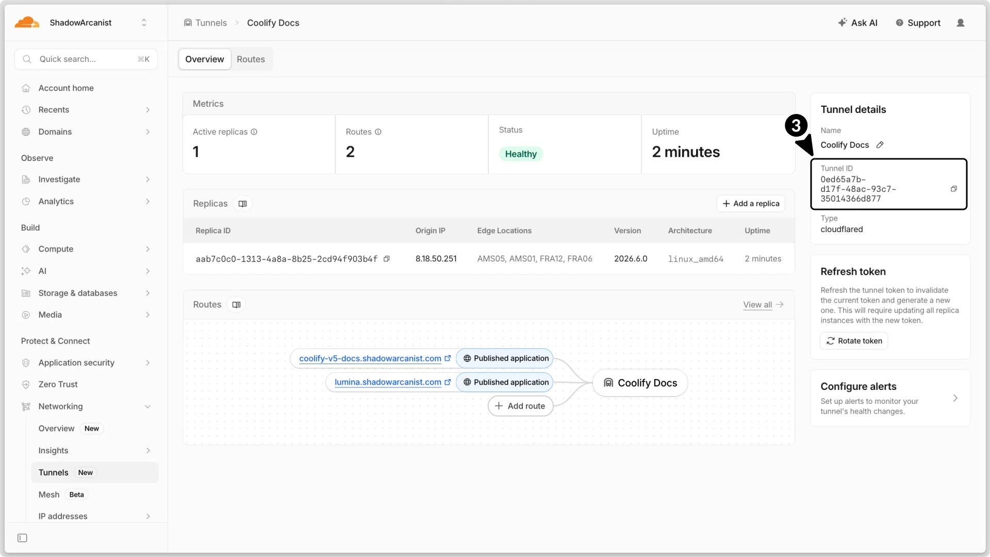Toggle the sidebar collapse icon
Viewport: 990px width, 557px height.
(22, 538)
